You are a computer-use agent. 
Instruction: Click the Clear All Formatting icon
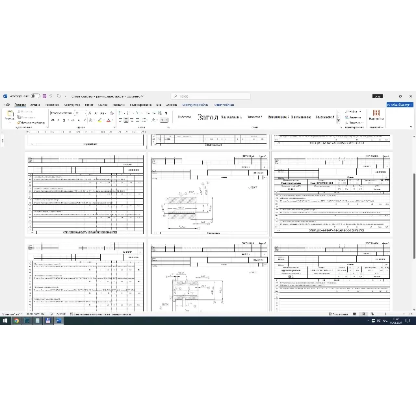click(x=112, y=113)
